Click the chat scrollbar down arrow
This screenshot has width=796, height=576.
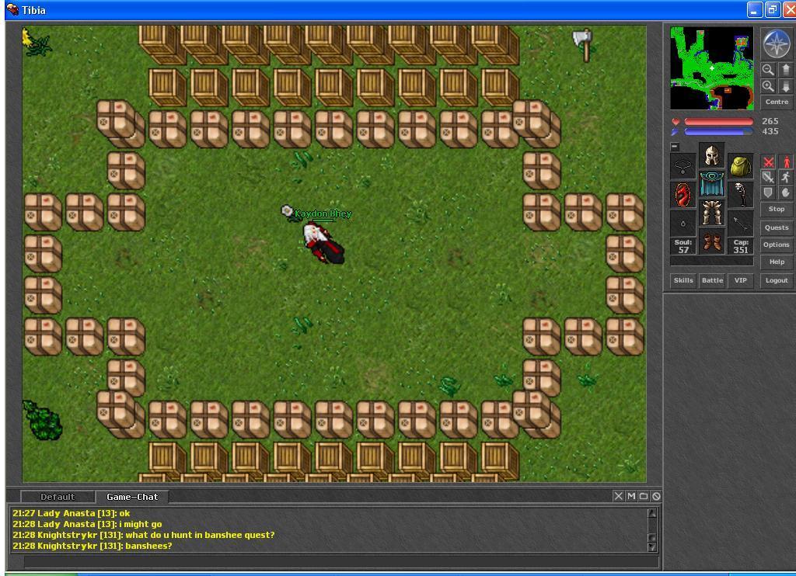point(653,547)
